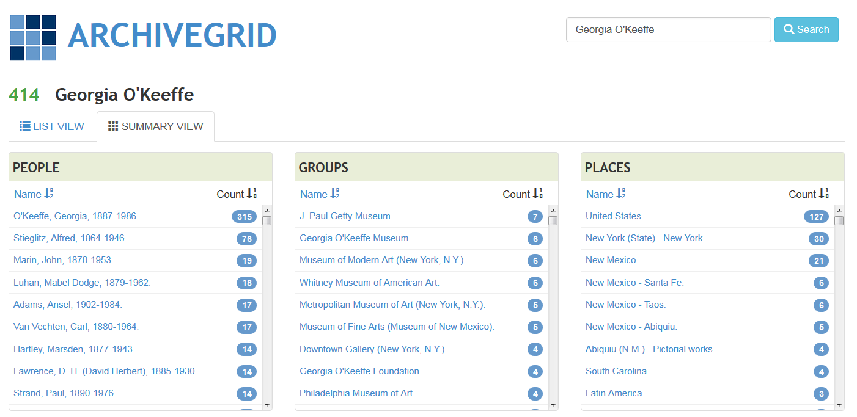
Task: Open Marin, John, 1870-1953 link
Action: 64,260
